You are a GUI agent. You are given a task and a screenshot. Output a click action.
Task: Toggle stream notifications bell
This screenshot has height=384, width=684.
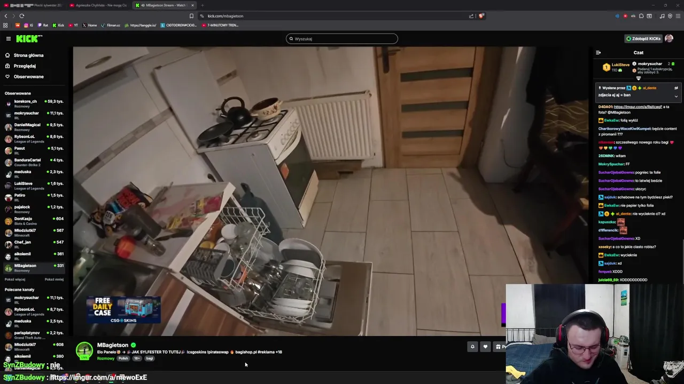click(x=472, y=347)
